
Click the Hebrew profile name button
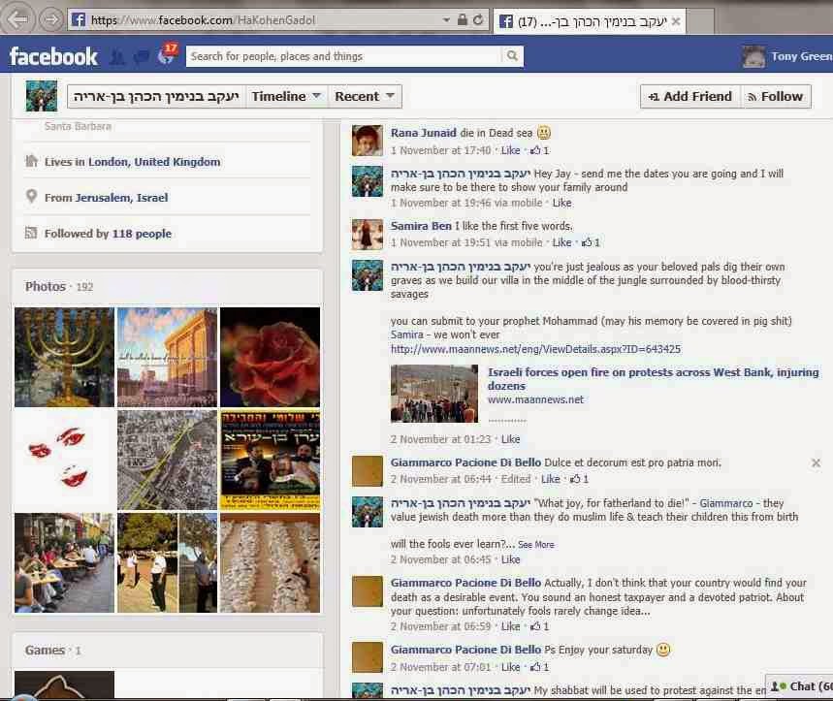156,96
